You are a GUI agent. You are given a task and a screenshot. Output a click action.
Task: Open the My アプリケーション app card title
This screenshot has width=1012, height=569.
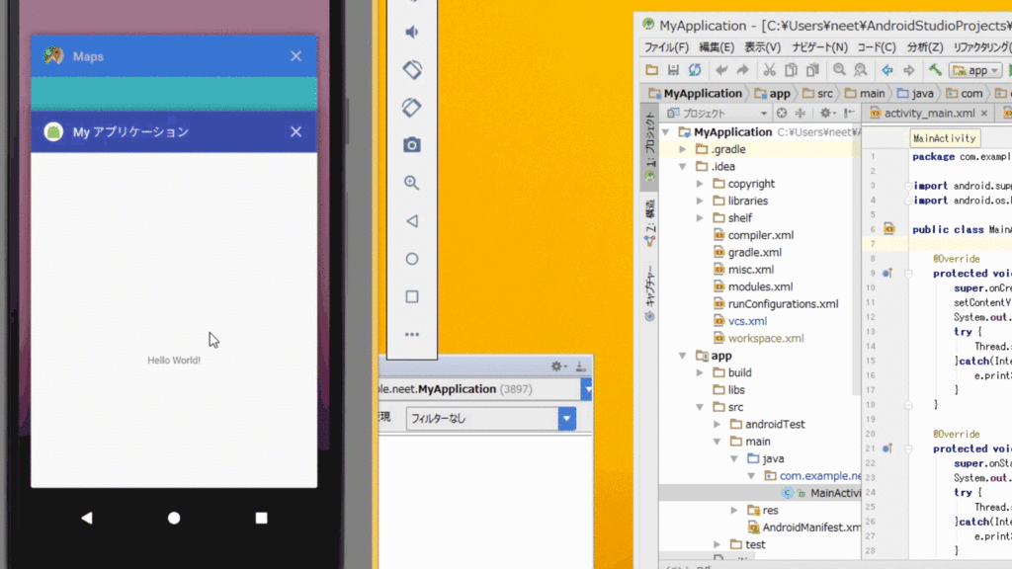click(130, 131)
